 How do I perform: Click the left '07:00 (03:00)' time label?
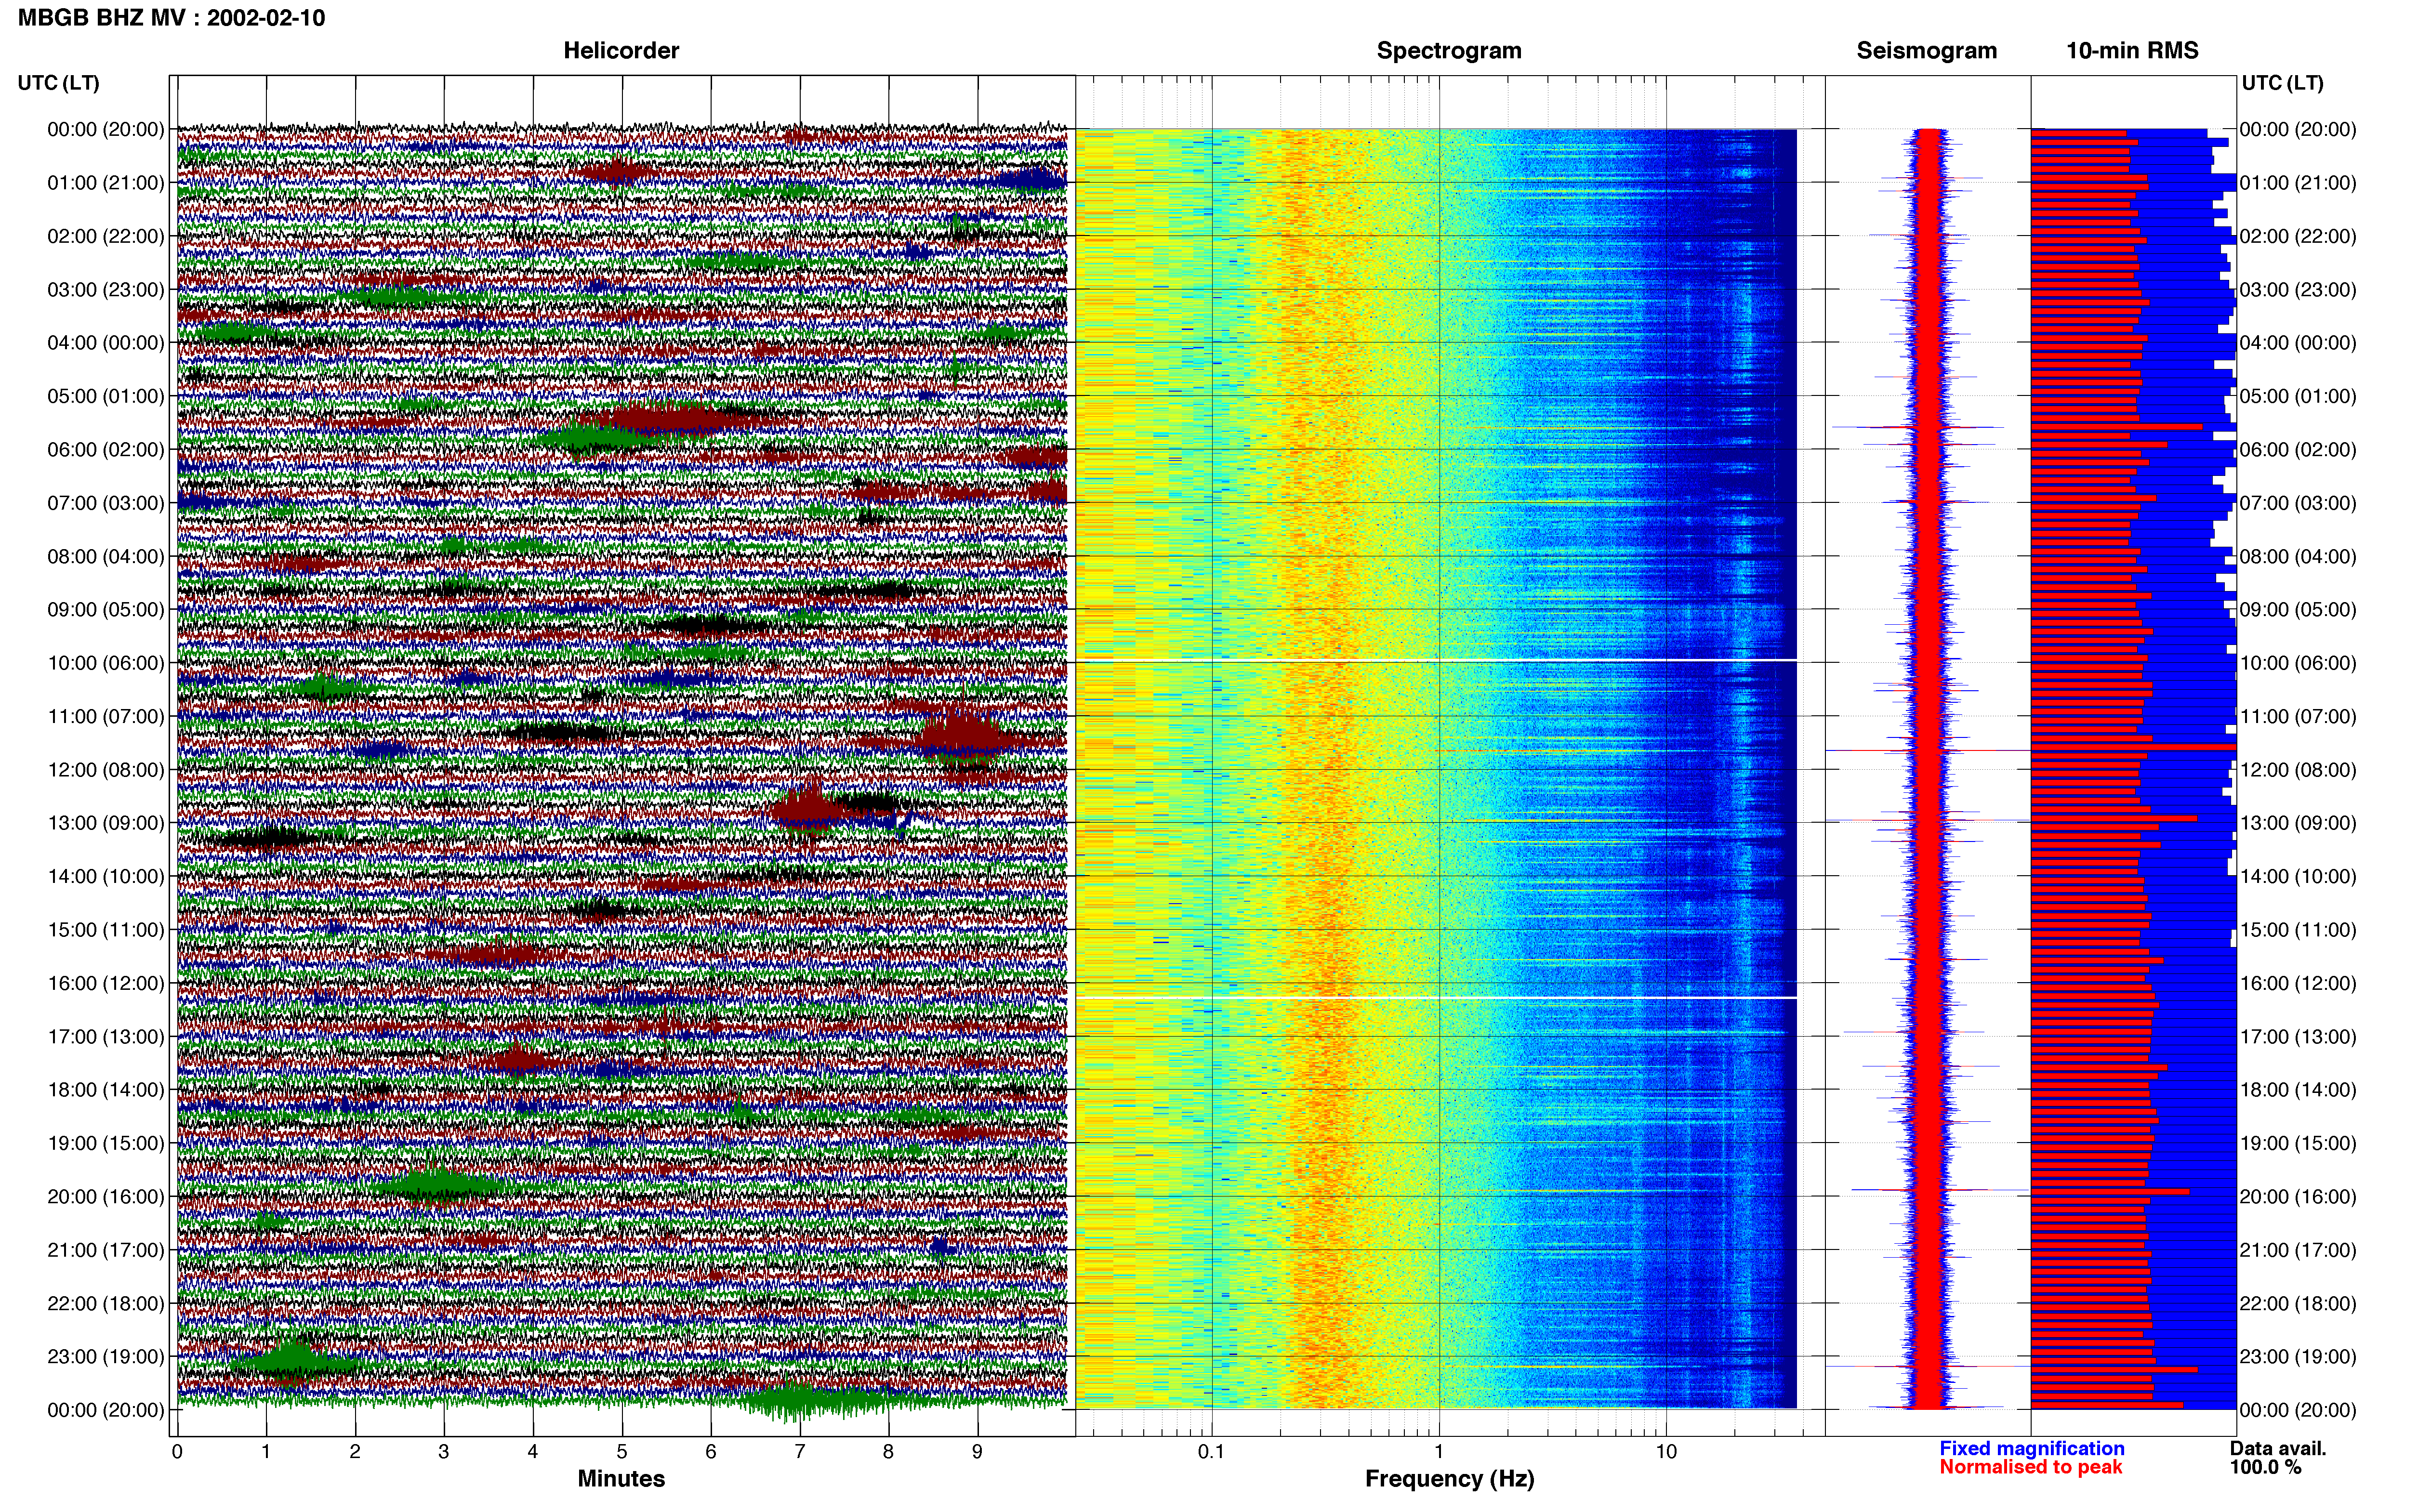pyautogui.click(x=106, y=503)
